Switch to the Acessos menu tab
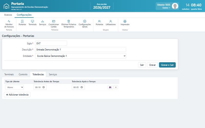Screen dimensions: 205x128 point(8,15)
